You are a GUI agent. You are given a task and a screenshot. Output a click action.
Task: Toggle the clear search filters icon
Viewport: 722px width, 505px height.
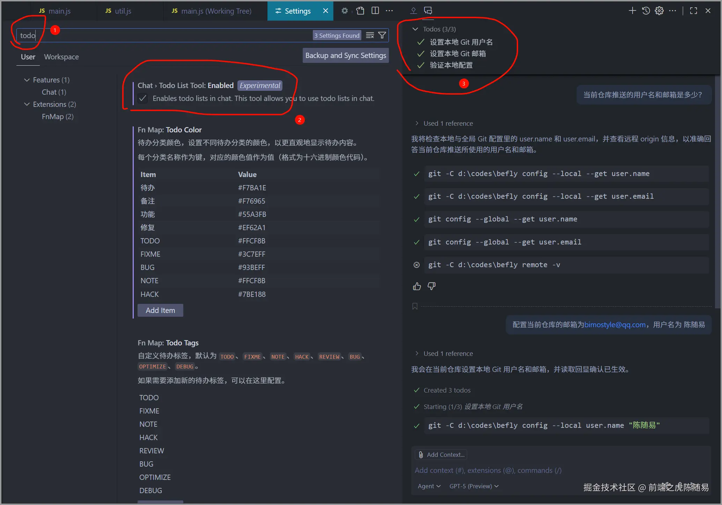pos(369,35)
